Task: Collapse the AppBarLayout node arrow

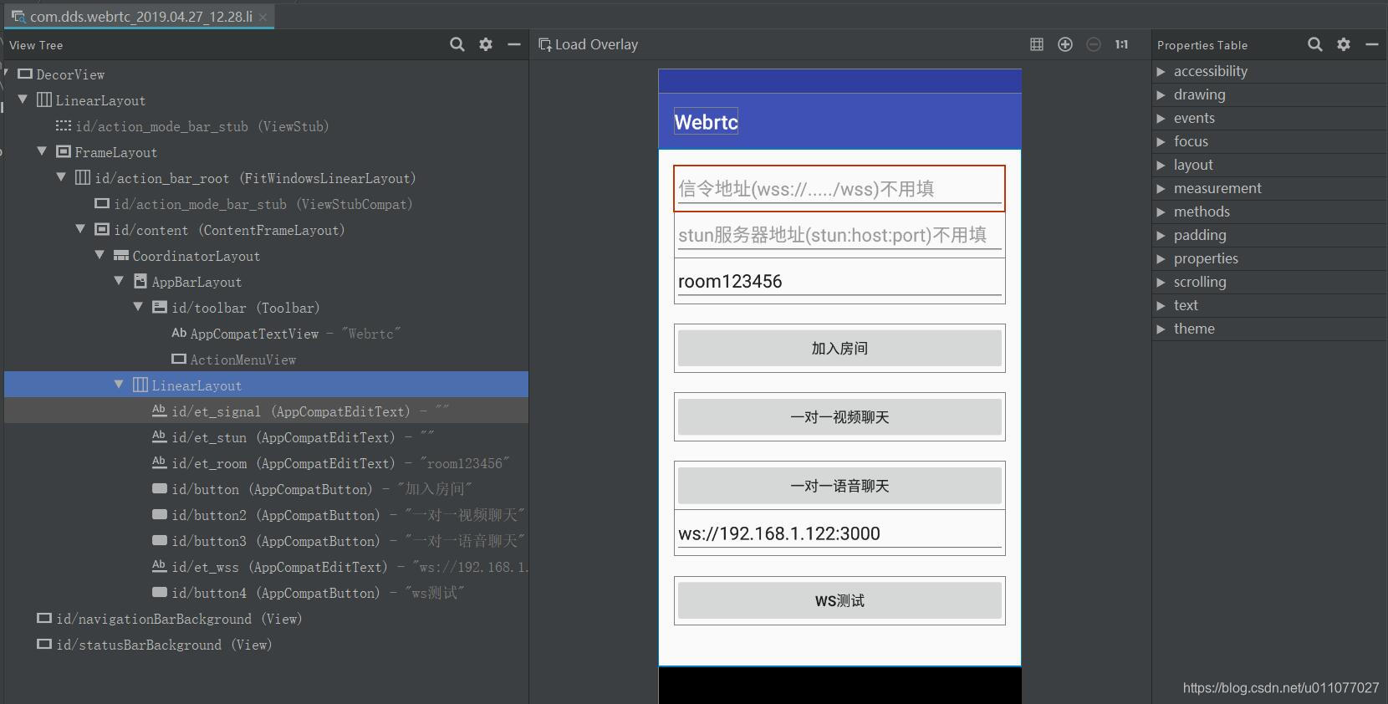Action: pyautogui.click(x=119, y=281)
